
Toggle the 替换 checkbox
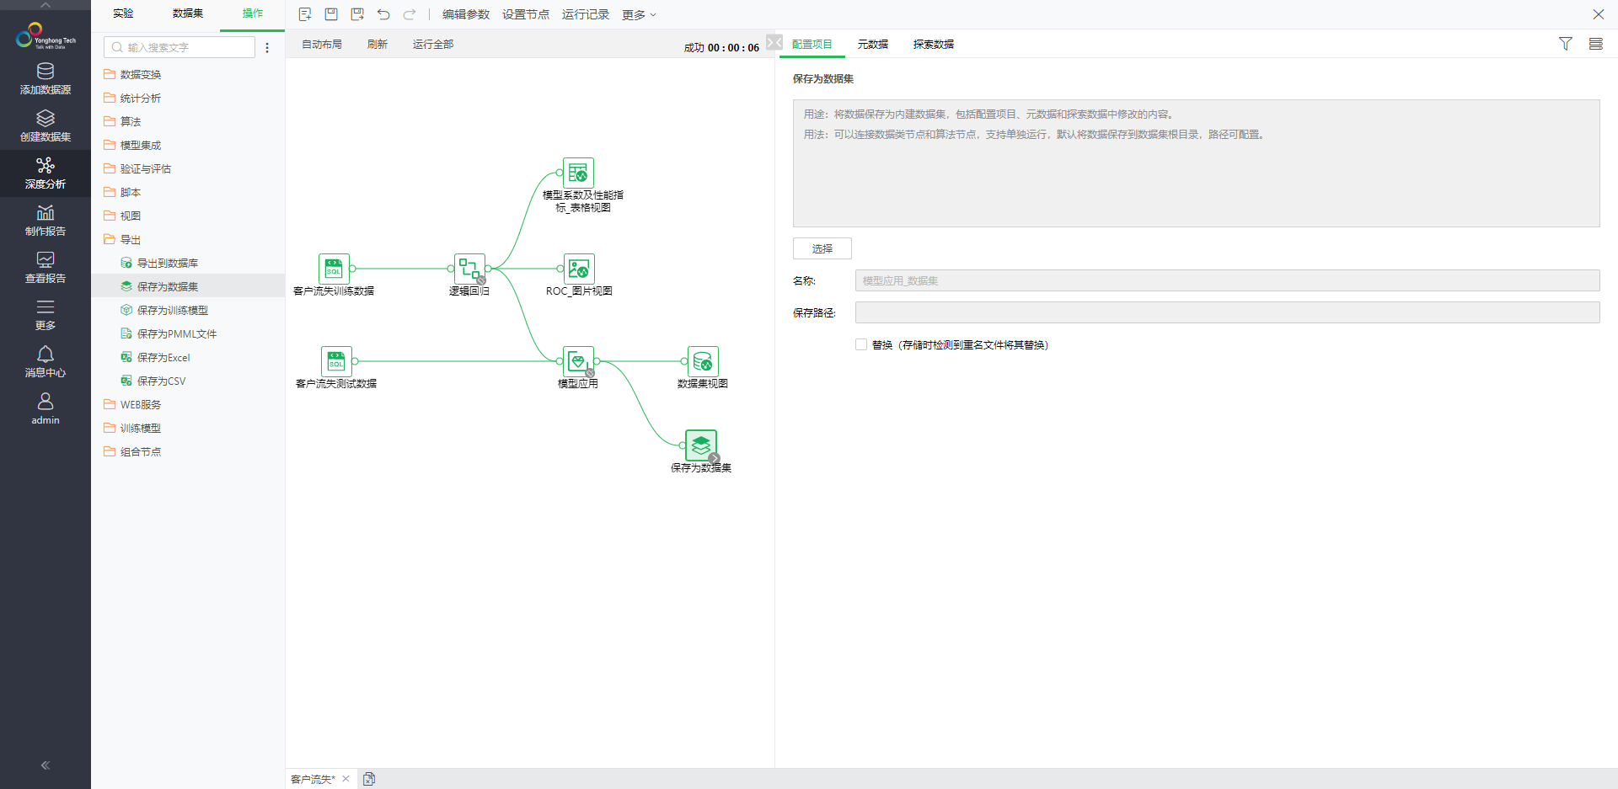click(861, 344)
